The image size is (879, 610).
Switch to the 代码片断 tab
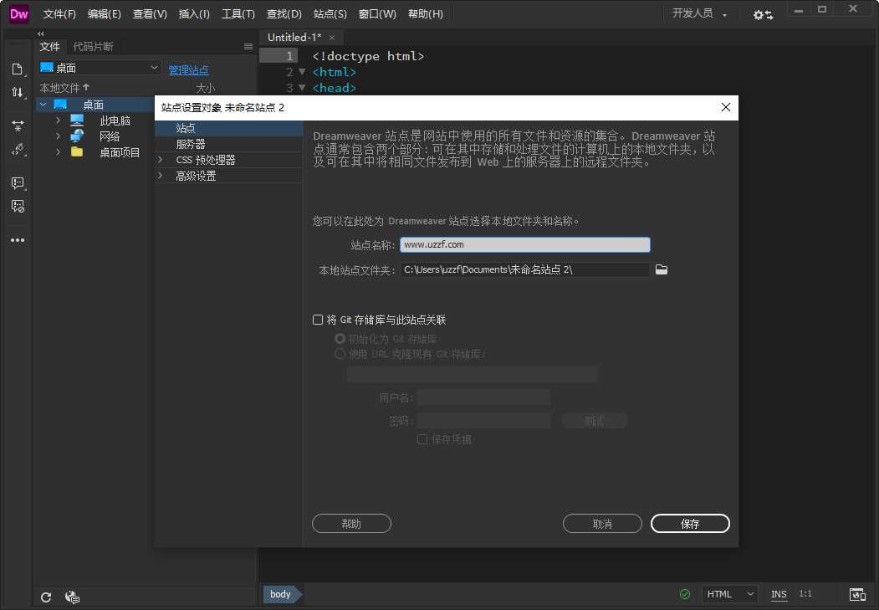[x=93, y=47]
